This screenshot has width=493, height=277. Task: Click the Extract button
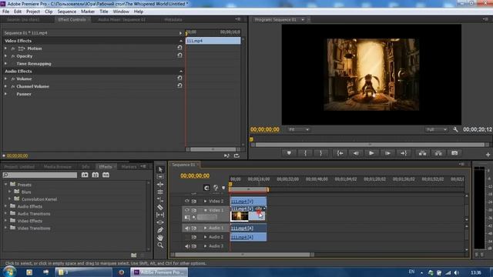coord(438,153)
